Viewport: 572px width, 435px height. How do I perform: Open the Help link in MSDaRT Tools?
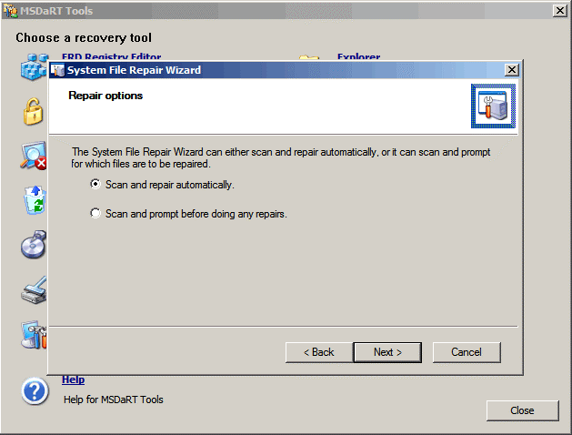coord(73,379)
